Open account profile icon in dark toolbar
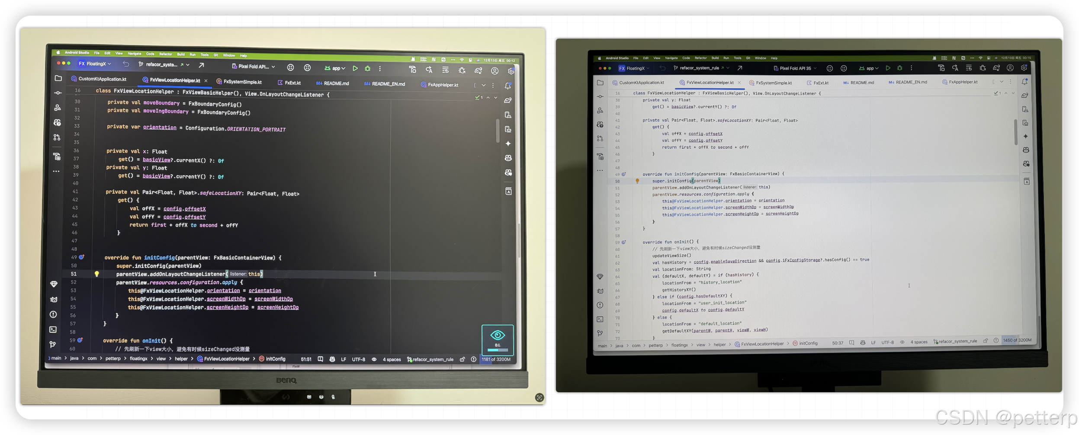Image resolution: width=1079 pixels, height=435 pixels. 495,71
